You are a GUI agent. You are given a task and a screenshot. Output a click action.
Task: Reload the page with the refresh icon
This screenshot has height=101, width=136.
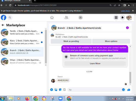[x=10, y=5]
